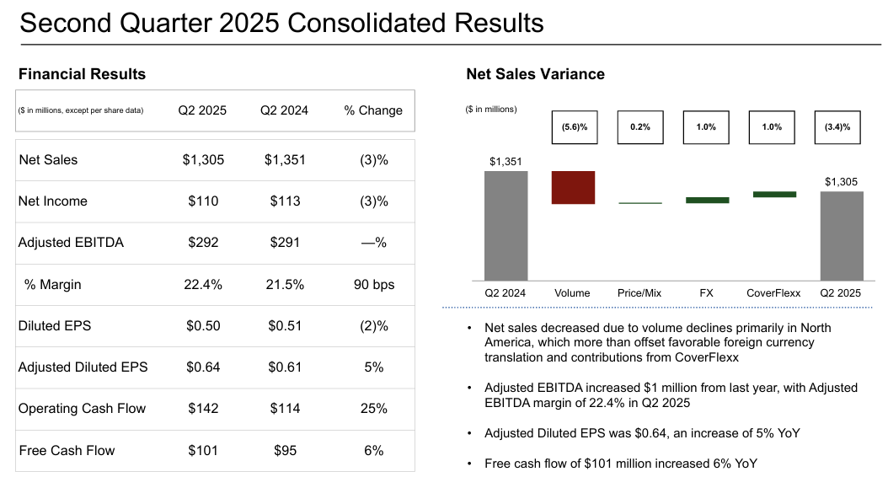Screen dimensions: 888x477
Task: Click the Free Cash Flow row label
Action: coord(66,451)
